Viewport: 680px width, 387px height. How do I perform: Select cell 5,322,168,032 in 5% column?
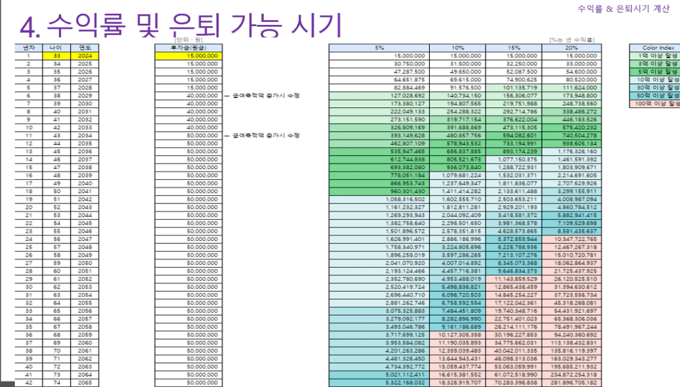point(379,383)
